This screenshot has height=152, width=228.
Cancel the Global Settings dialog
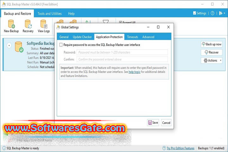166,123
